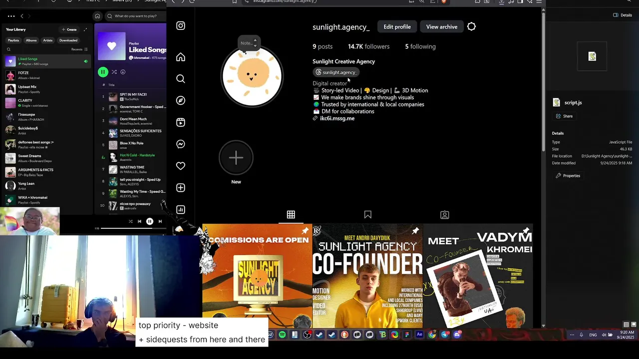639x359 pixels.
Task: Open FOTZE album in Spotify library
Action: point(46,75)
